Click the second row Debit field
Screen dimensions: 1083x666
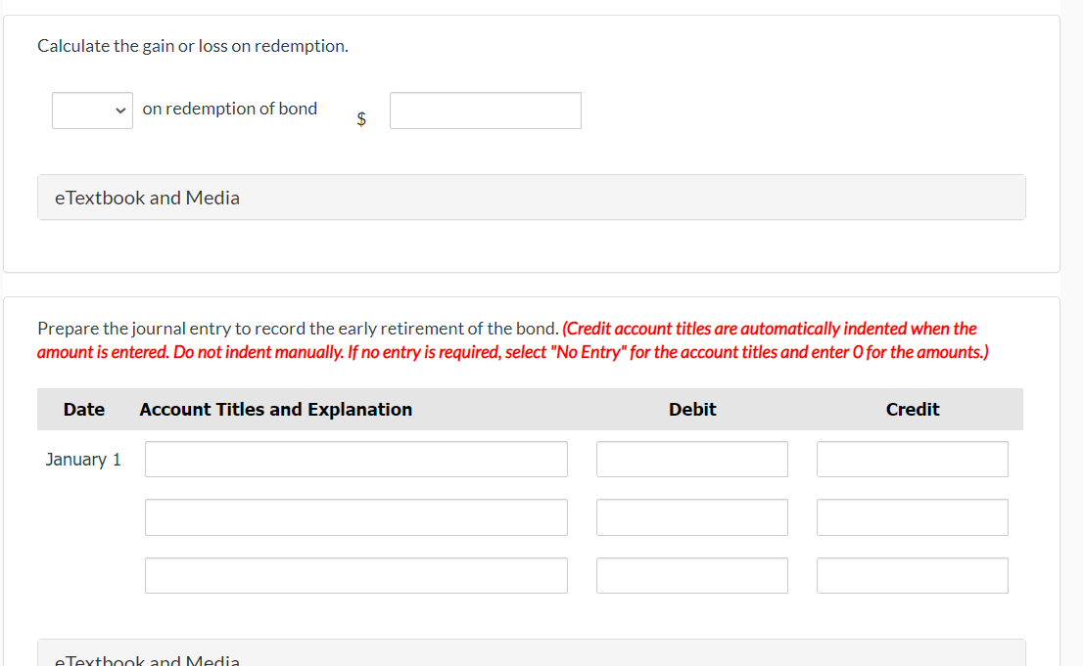pyautogui.click(x=692, y=517)
